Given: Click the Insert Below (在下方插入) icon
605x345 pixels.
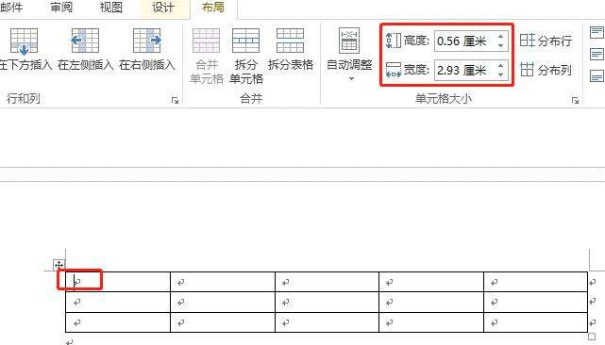Looking at the screenshot, I should pos(24,41).
